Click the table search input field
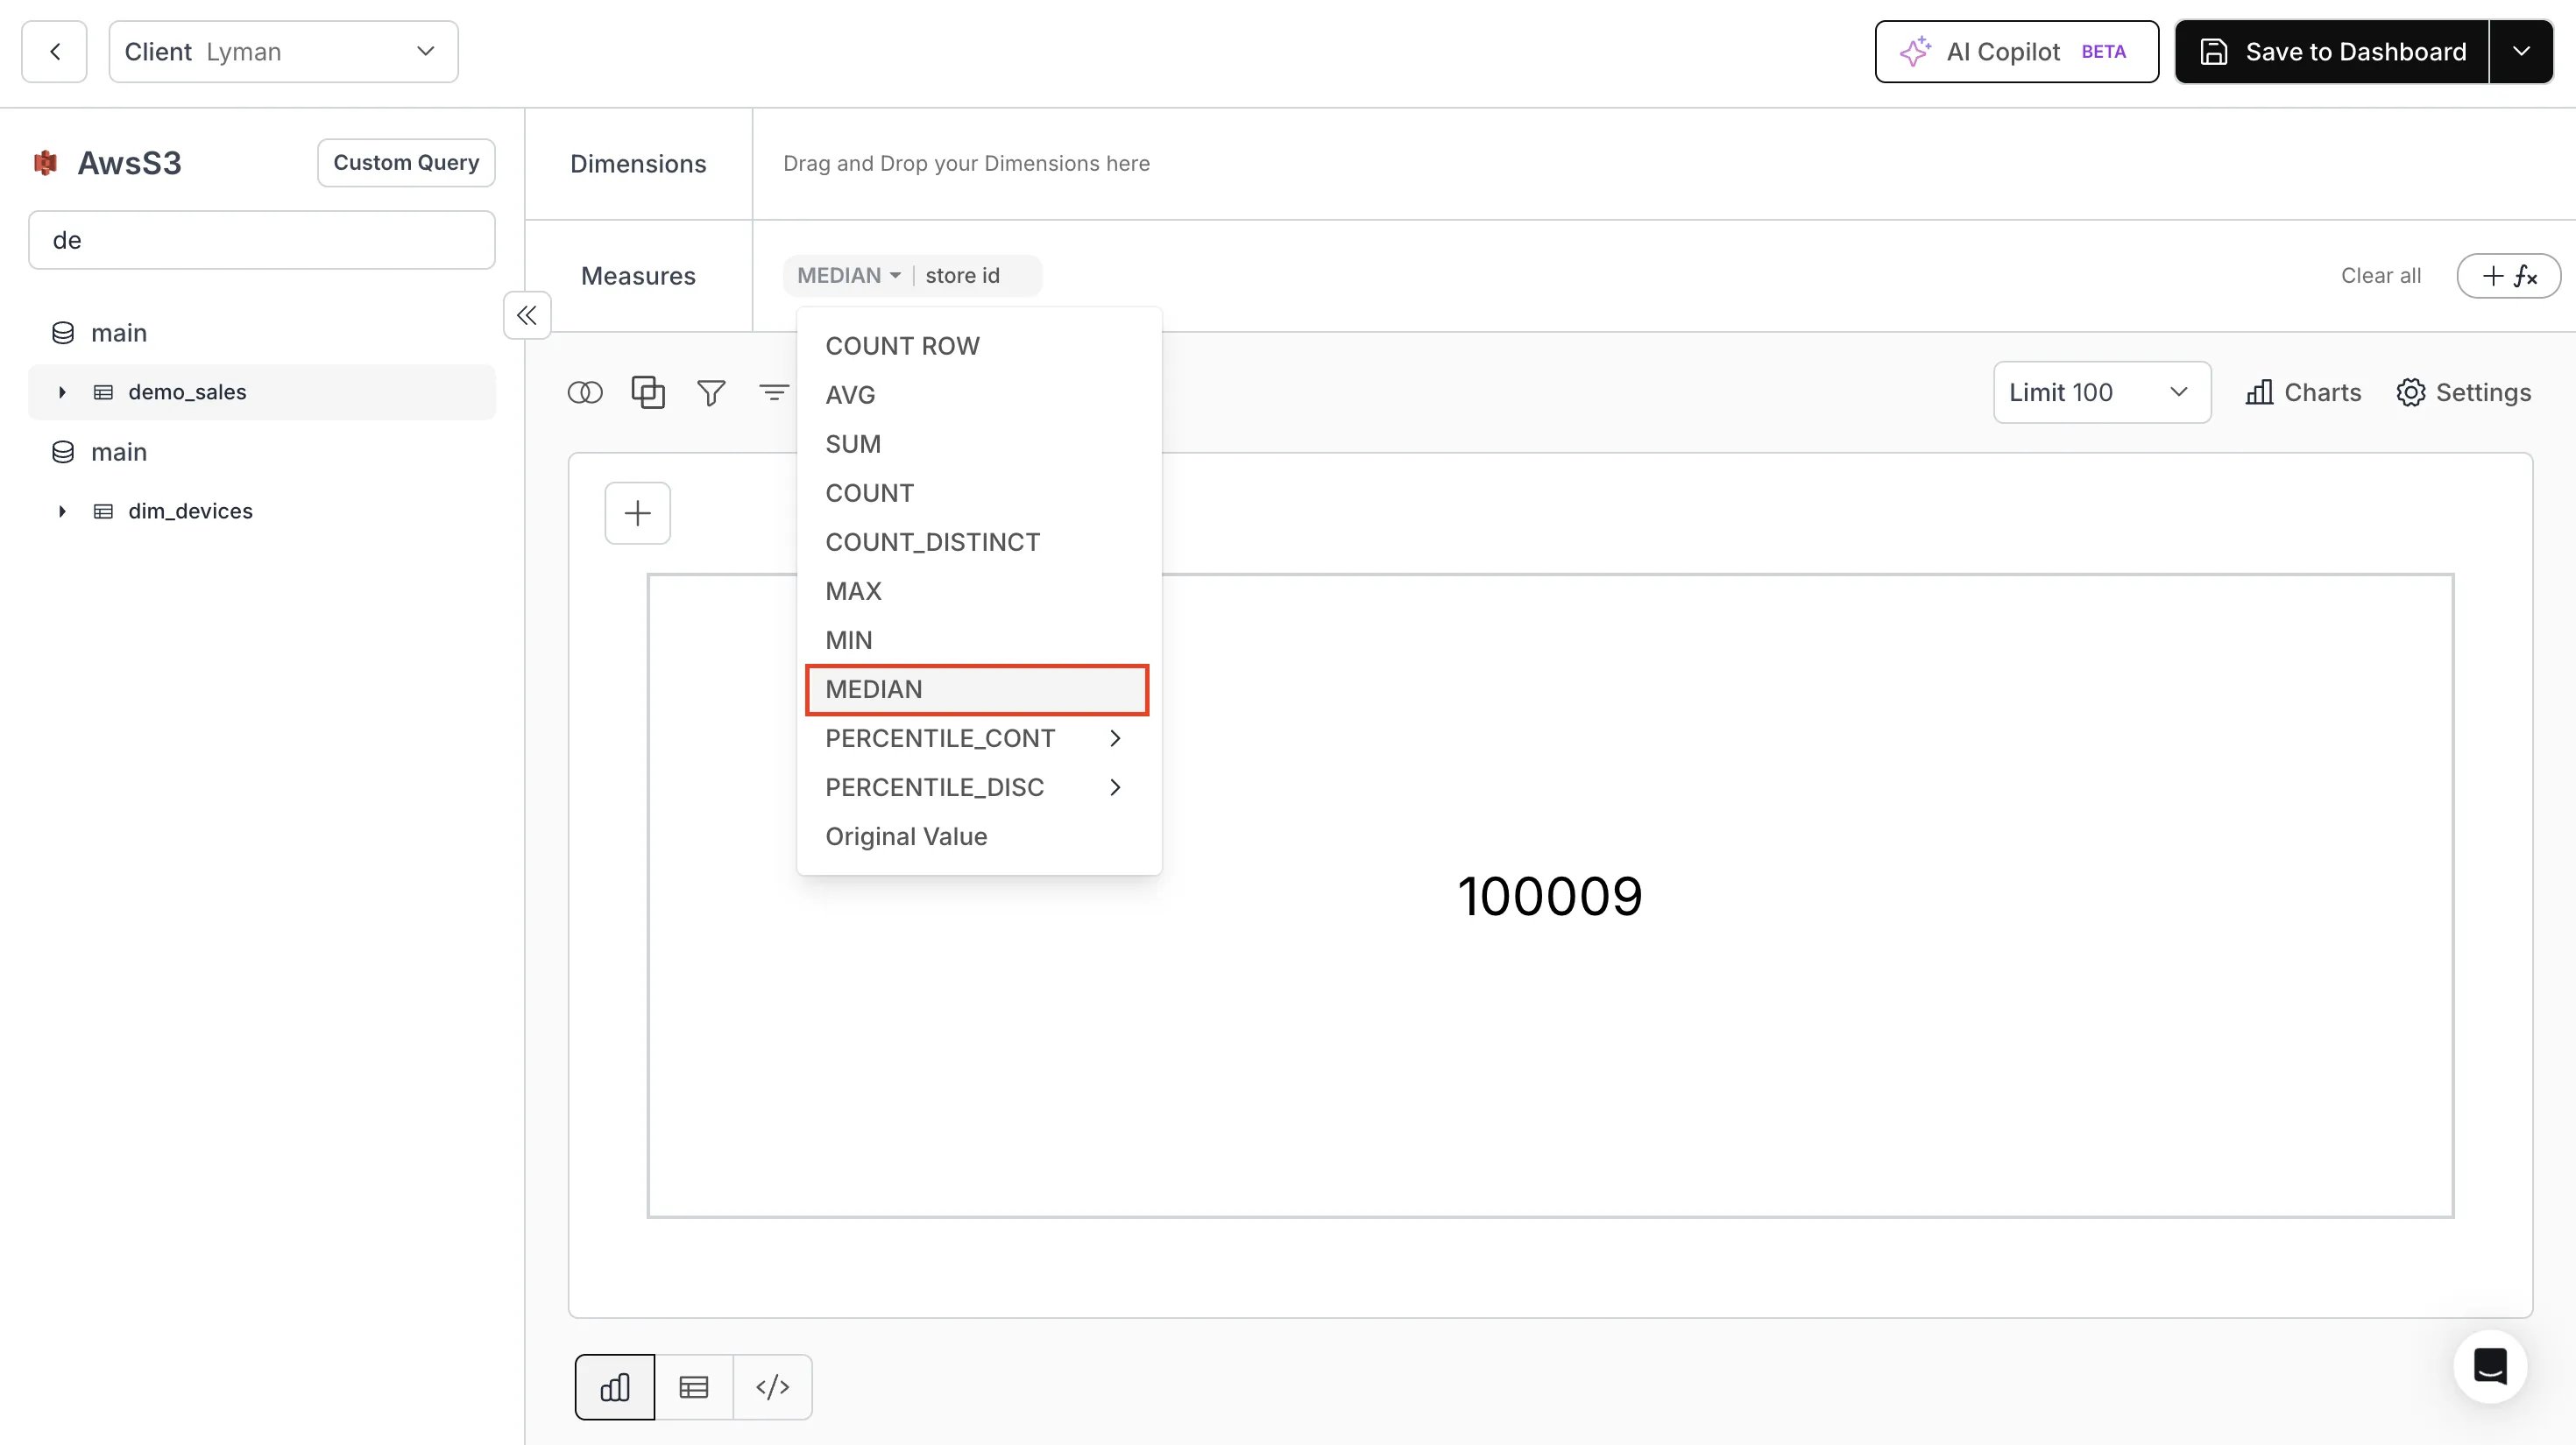 click(262, 240)
